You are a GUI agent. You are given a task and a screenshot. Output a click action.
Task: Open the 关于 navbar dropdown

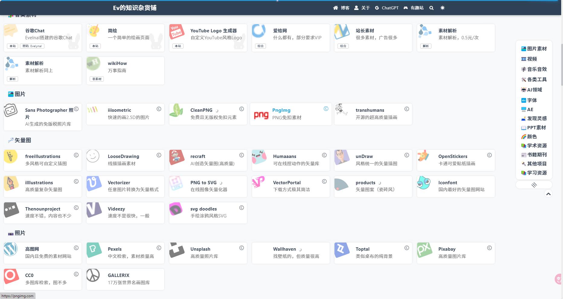point(362,8)
